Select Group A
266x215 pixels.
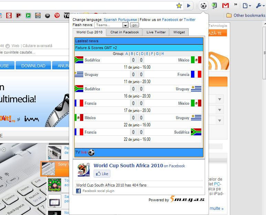pos(127,54)
